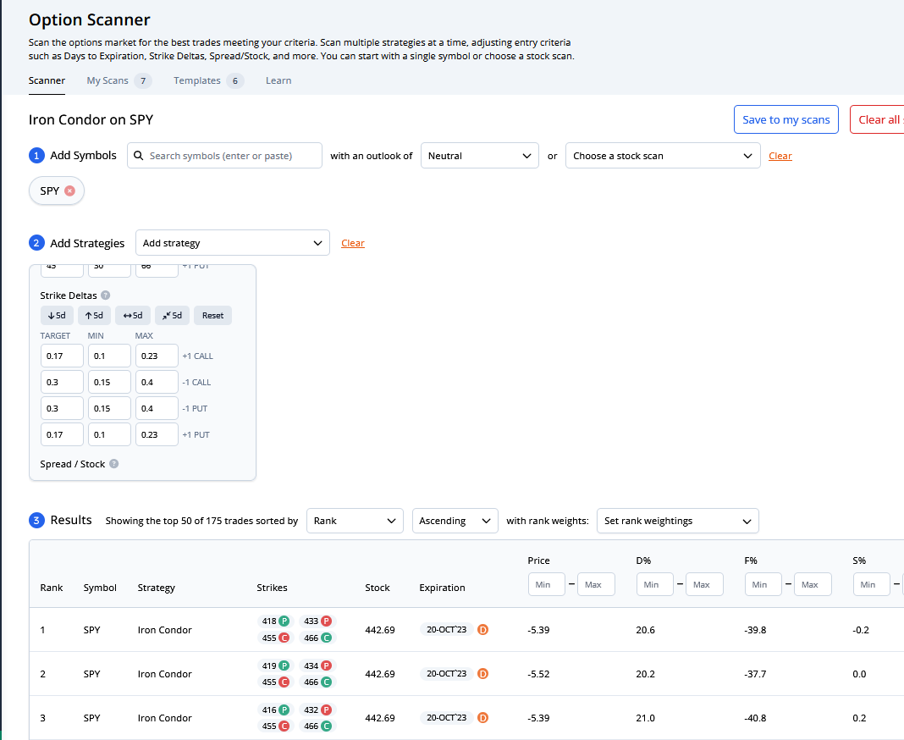This screenshot has height=740, width=904.
Task: Open the Add strategy dropdown
Action: [232, 243]
